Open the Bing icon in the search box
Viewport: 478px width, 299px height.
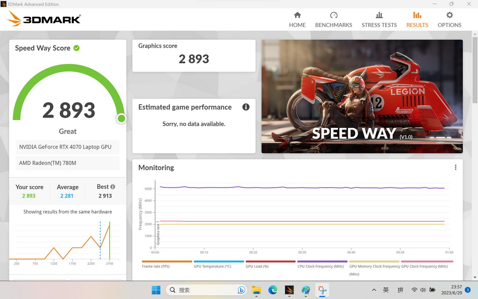(241, 290)
